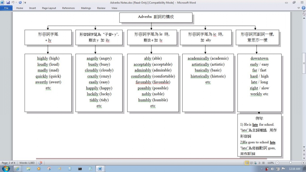Switch to Web Layout view
306x172 pixels.
coord(255,163)
